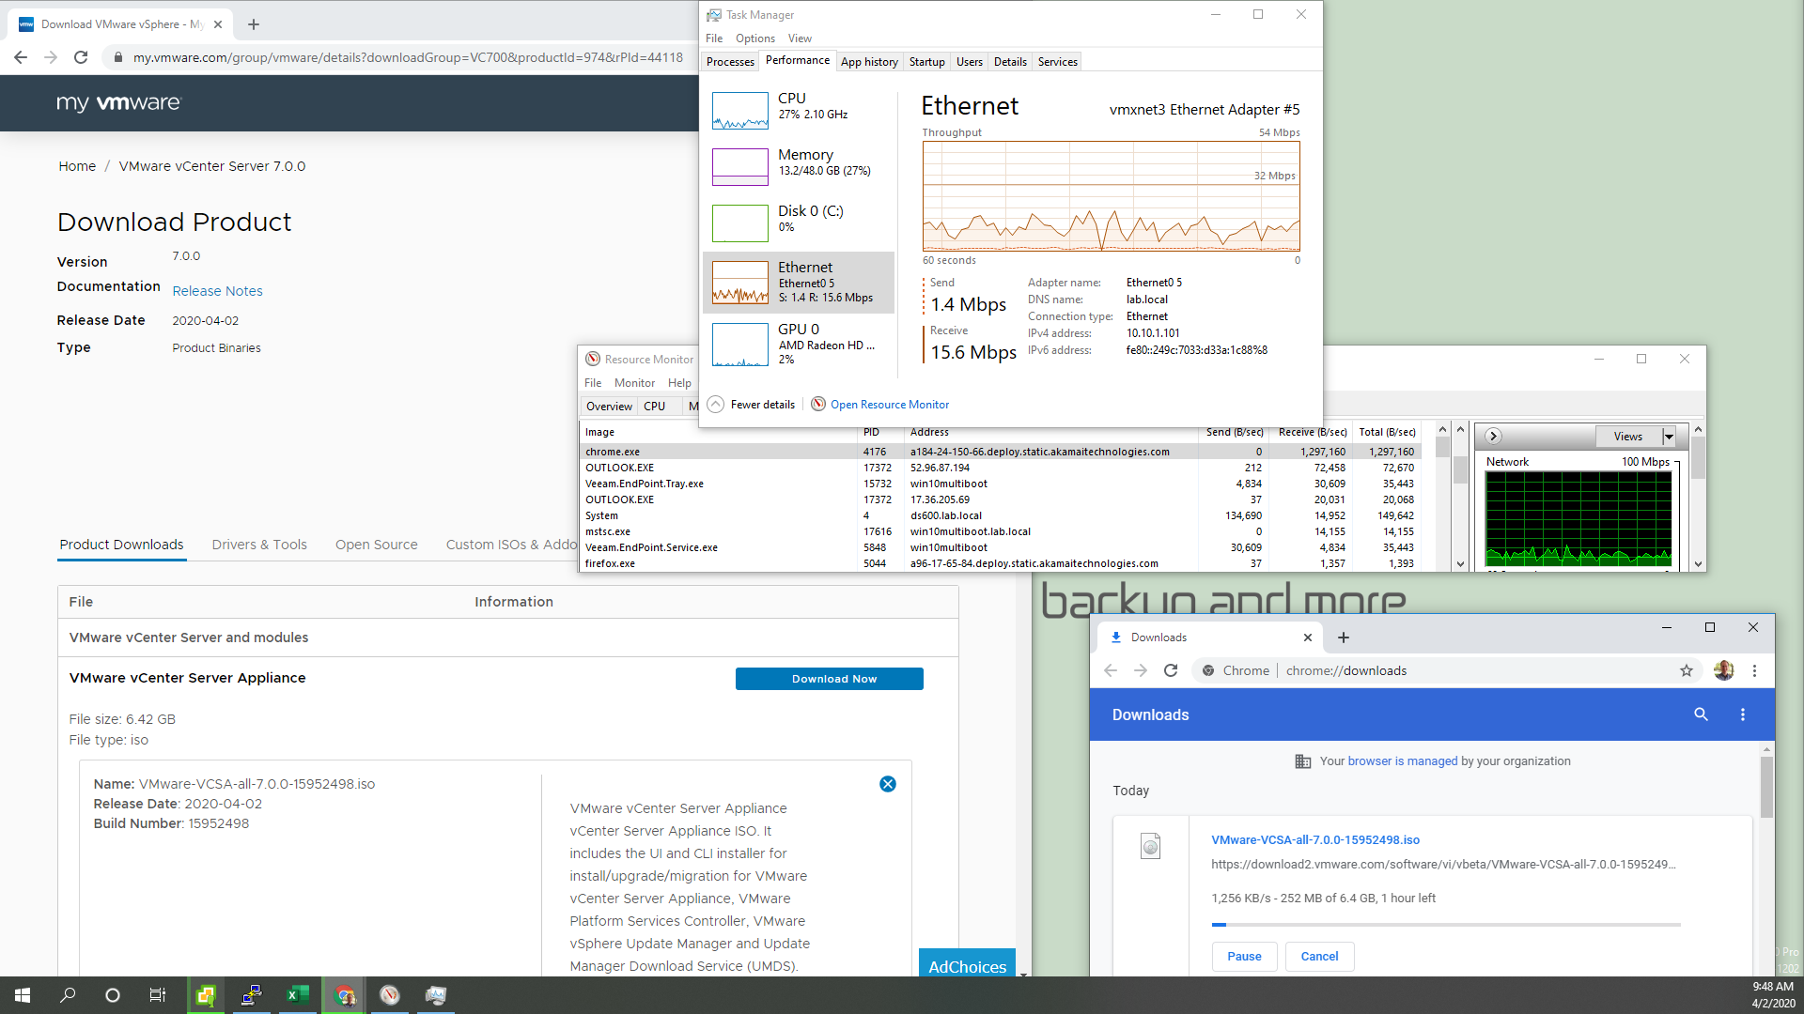Image resolution: width=1804 pixels, height=1014 pixels.
Task: Click the ISO file icon in downloads
Action: (1150, 846)
